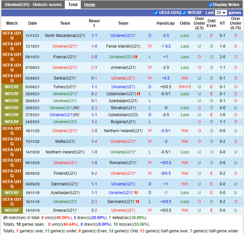This screenshot has height=234, width=244.
Task: Switch to the Home tab
Action: tap(89, 5)
